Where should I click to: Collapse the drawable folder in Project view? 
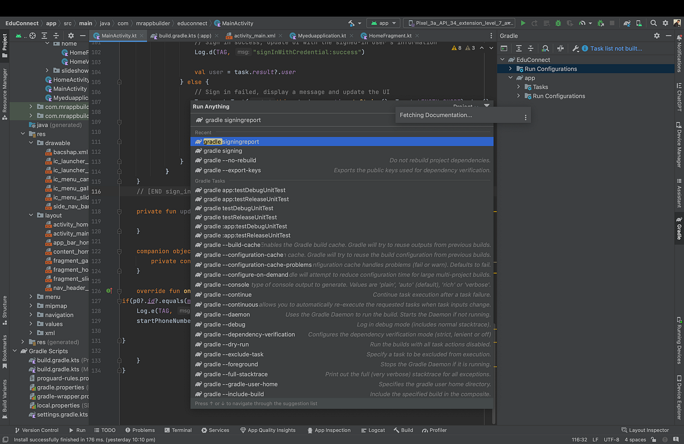click(x=31, y=142)
